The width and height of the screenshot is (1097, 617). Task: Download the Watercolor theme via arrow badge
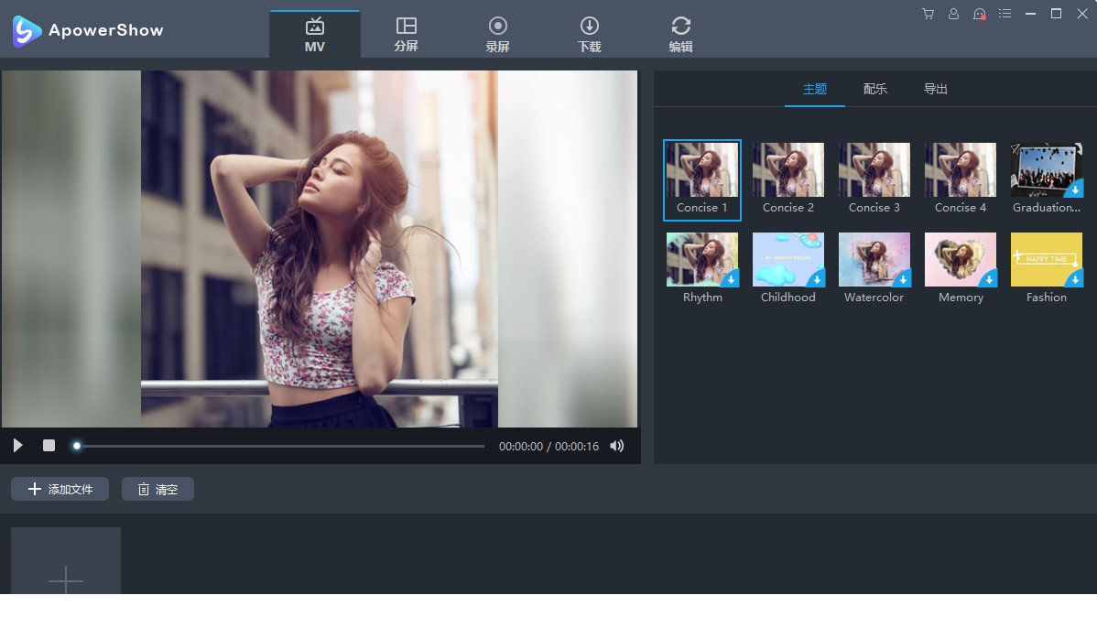[x=903, y=279]
